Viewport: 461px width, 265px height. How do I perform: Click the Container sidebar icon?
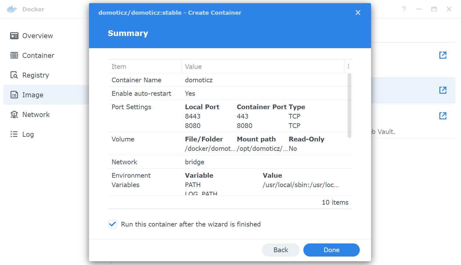click(x=14, y=55)
